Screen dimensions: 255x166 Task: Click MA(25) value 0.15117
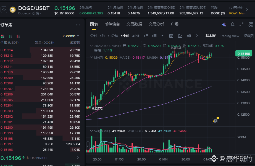pos(139,58)
